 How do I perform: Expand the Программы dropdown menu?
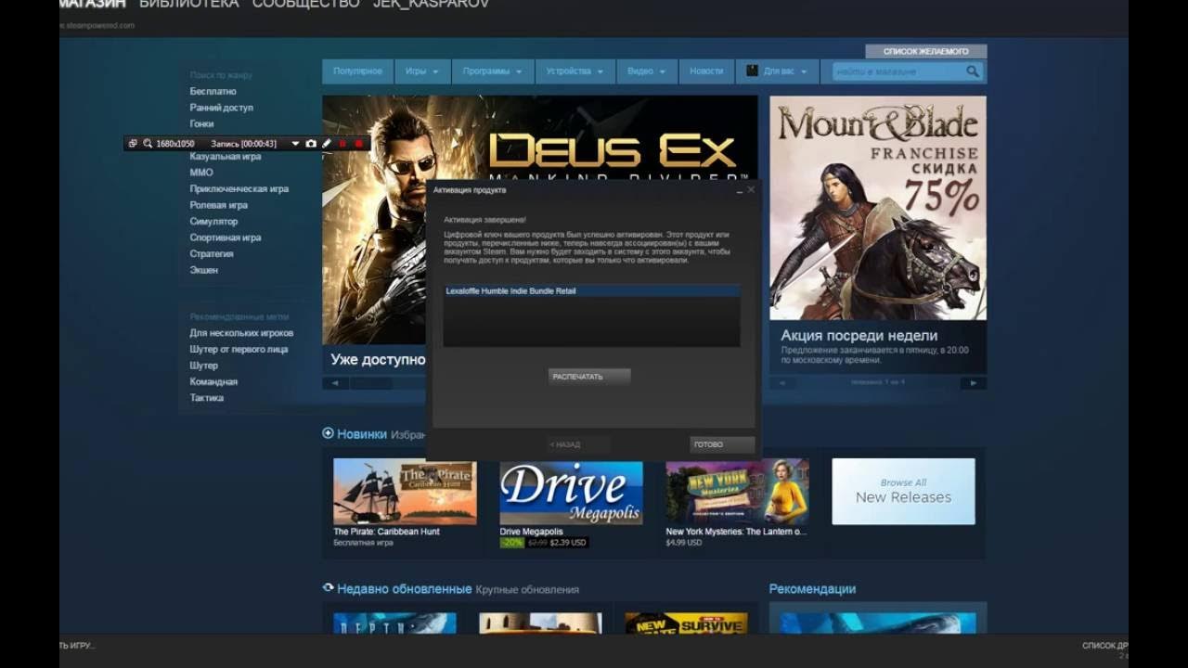pos(493,71)
